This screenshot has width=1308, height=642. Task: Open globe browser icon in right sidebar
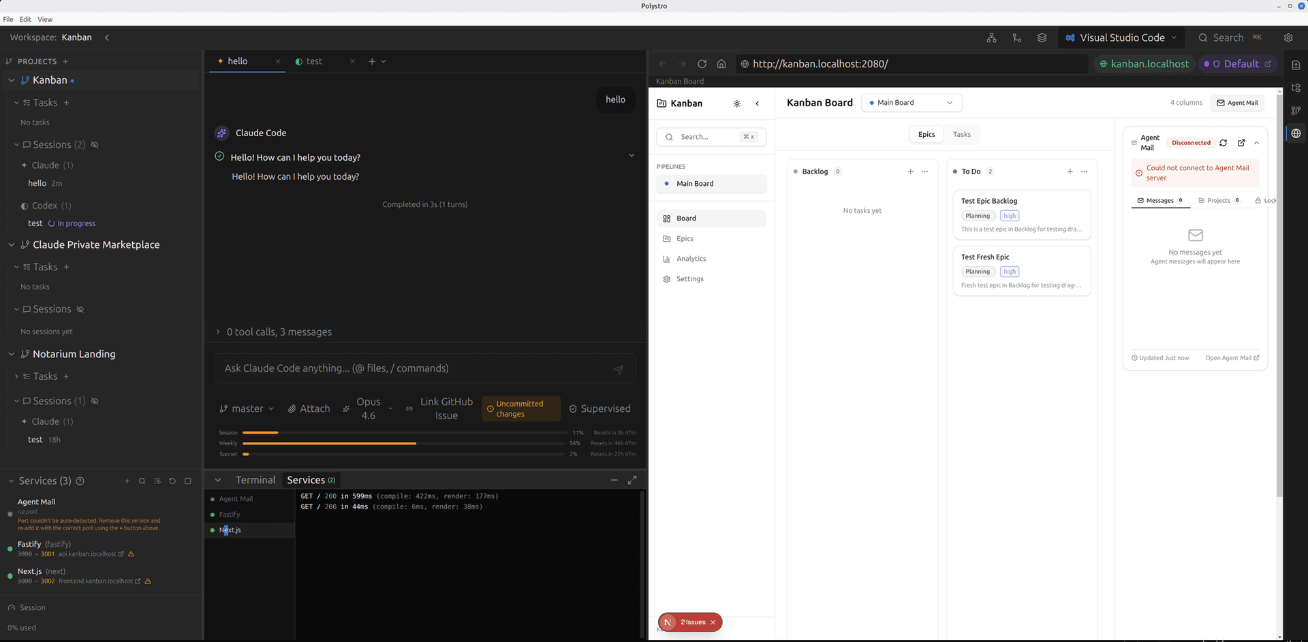point(1296,133)
